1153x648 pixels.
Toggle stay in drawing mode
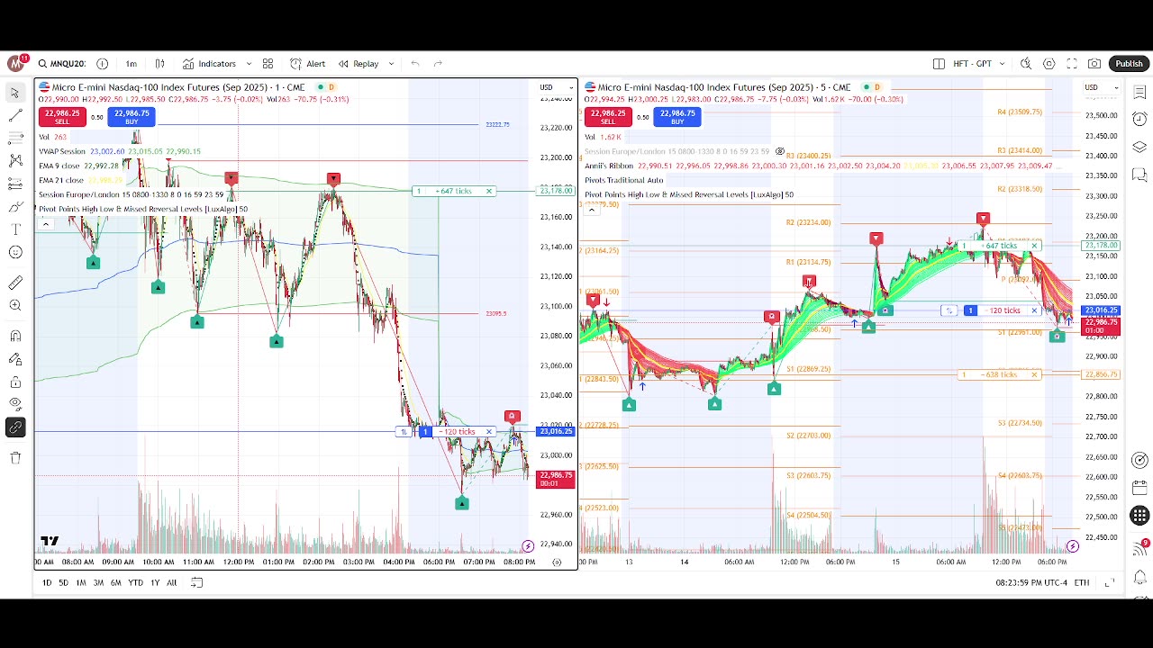(15, 359)
